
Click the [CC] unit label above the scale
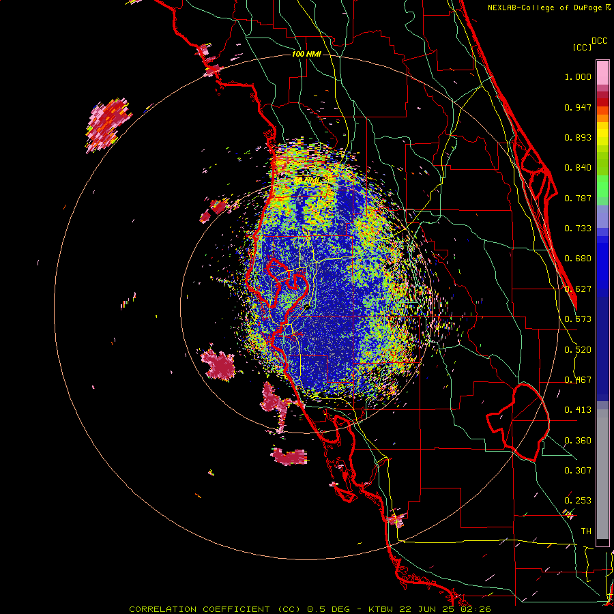(582, 47)
